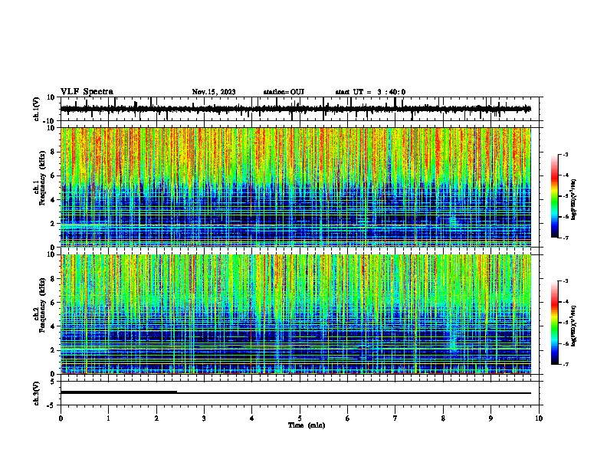Click time axis tick label '4'
Image resolution: width=607 pixels, height=469 pixels.
(x=251, y=418)
